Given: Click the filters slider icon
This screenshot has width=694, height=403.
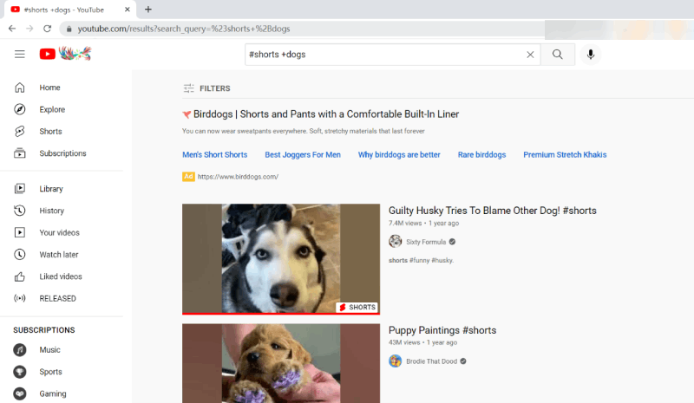Looking at the screenshot, I should [188, 88].
